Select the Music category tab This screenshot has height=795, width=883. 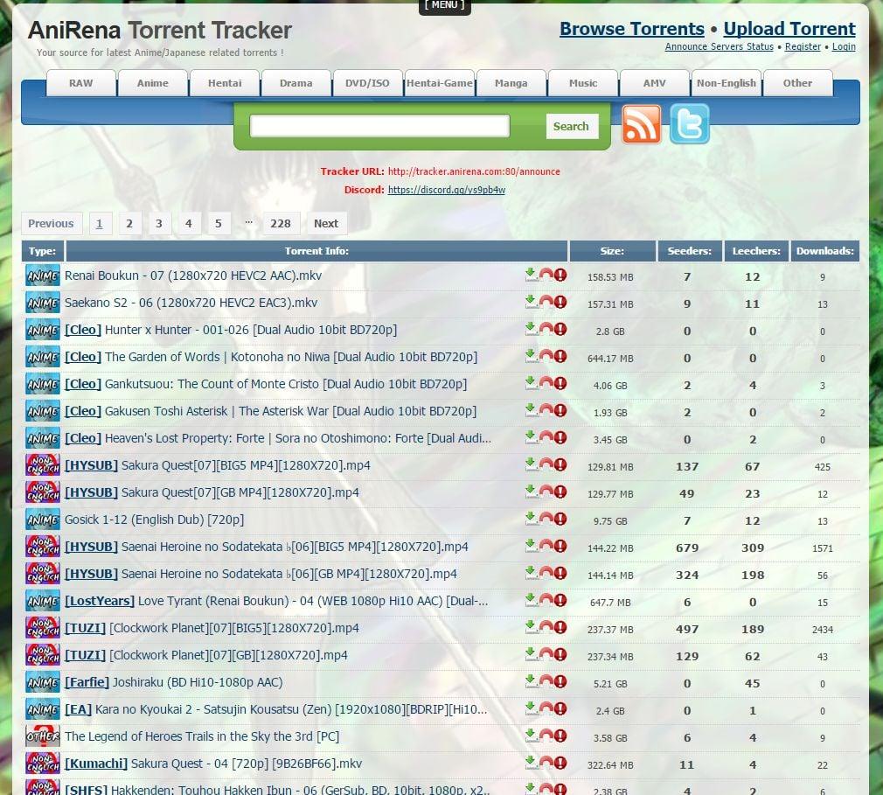[583, 83]
